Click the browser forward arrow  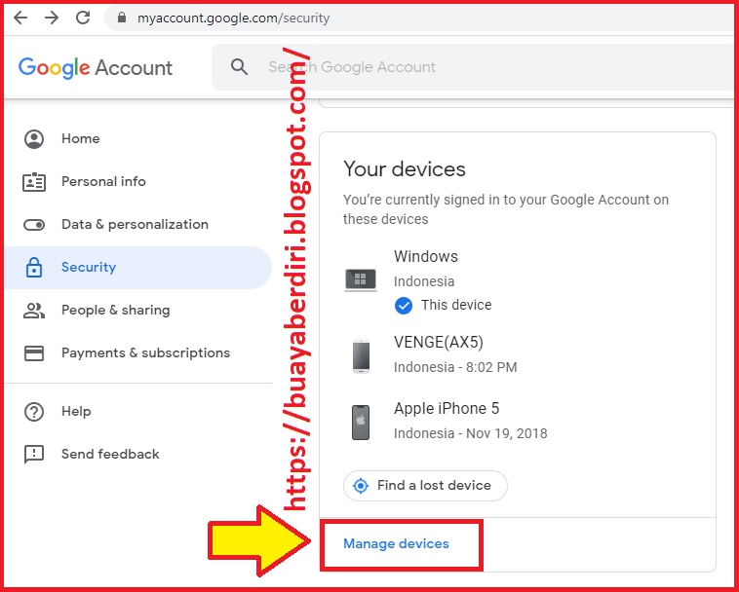[x=52, y=18]
